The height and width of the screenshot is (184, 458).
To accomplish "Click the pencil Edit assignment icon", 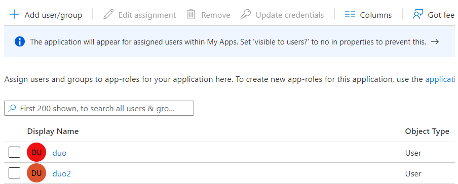I will (108, 14).
